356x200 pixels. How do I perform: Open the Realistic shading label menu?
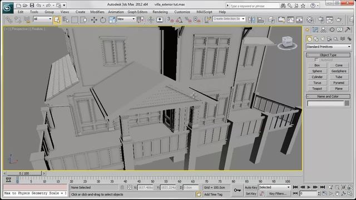[x=38, y=29]
